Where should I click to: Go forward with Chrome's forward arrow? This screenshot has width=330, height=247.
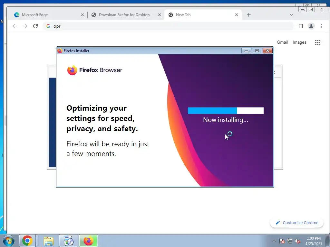(25, 26)
